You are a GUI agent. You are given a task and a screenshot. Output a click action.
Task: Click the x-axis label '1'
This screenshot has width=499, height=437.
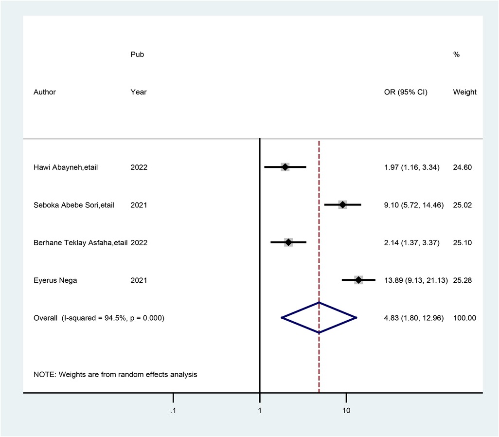coord(260,411)
